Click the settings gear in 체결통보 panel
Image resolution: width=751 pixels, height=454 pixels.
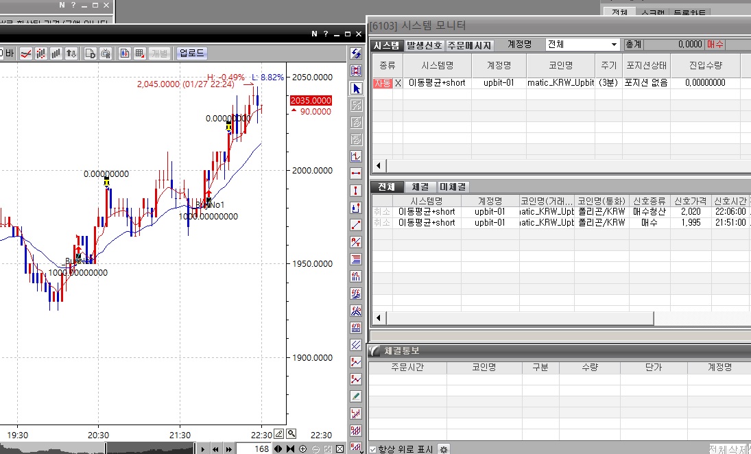(444, 449)
